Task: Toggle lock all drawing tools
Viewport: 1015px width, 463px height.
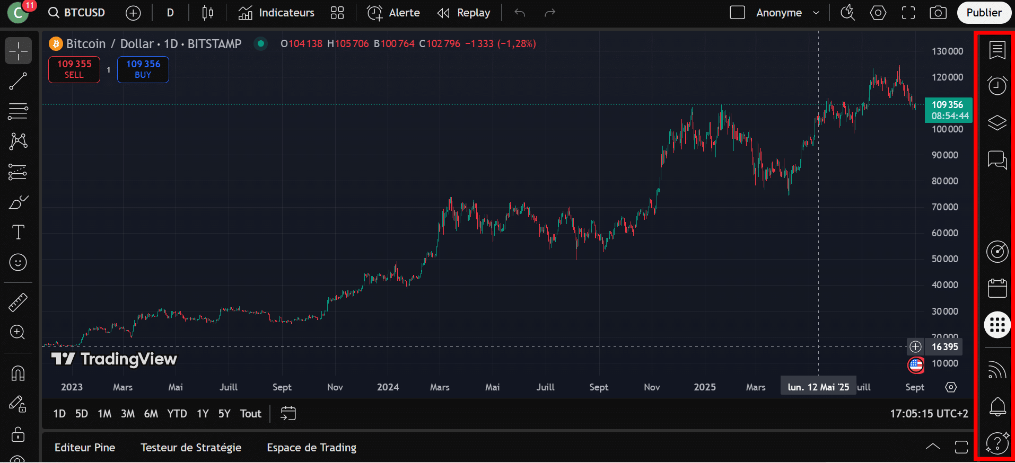Action: (x=18, y=434)
